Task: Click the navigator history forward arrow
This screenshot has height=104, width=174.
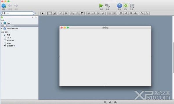Action: [x=36, y=17]
